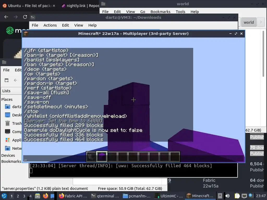Click the Firefox forward arrow button
267x200 pixels.
point(15,17)
